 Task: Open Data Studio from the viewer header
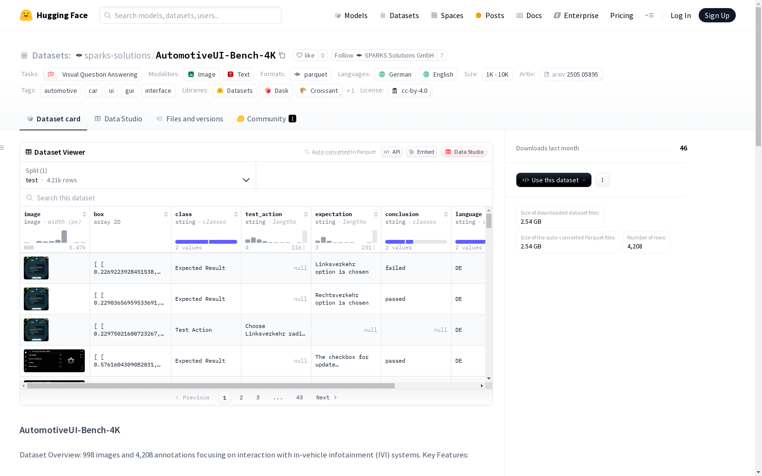(x=464, y=152)
